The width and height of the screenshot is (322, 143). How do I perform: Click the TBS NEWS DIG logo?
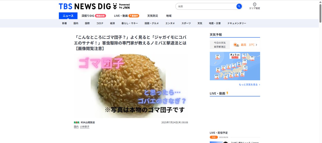pyautogui.click(x=94, y=6)
